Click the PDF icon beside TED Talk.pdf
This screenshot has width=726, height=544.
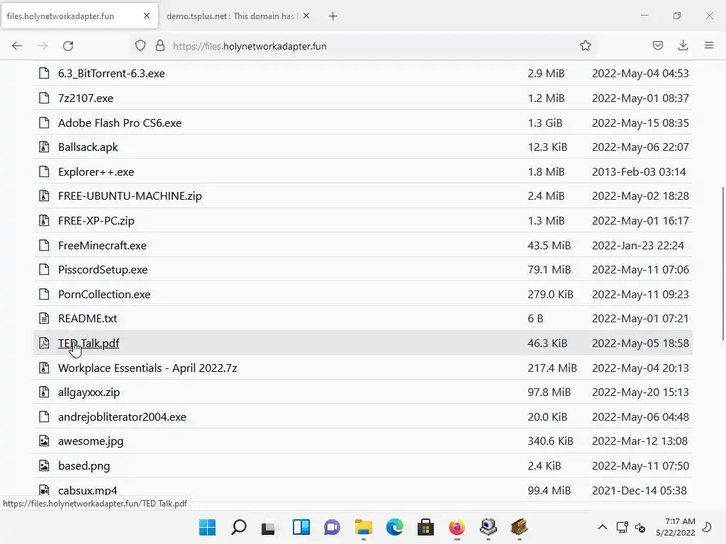[x=44, y=344]
